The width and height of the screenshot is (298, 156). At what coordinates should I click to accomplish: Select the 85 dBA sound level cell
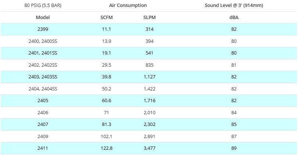coord(234,125)
